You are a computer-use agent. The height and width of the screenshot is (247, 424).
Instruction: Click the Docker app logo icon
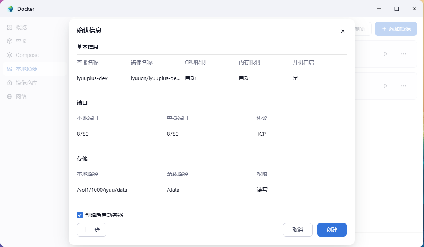pyautogui.click(x=10, y=9)
